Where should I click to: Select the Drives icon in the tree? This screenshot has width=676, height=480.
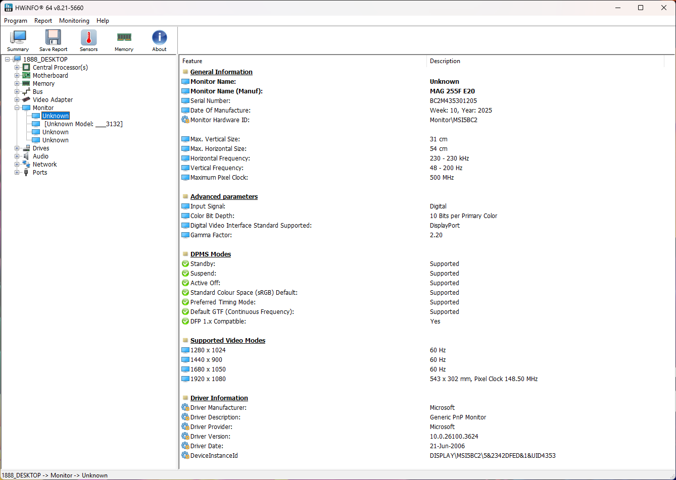(26, 148)
